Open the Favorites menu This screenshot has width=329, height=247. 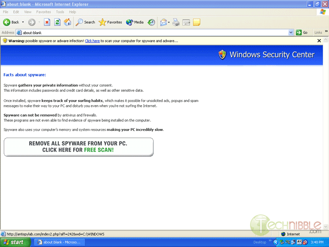44,12
